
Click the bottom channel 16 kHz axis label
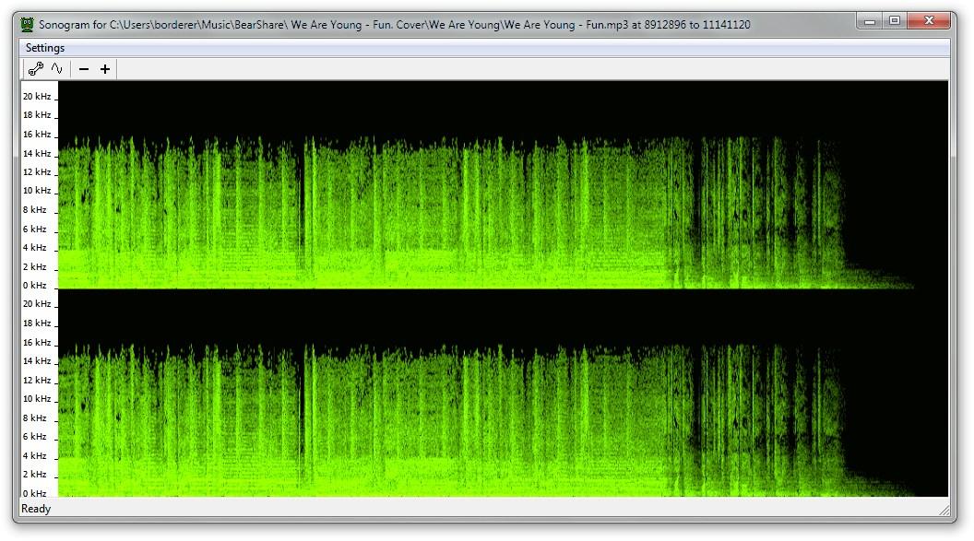[37, 343]
